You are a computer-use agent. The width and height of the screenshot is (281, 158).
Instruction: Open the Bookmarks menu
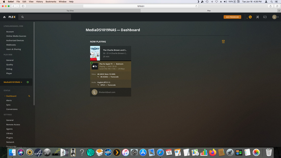pos(51,1)
